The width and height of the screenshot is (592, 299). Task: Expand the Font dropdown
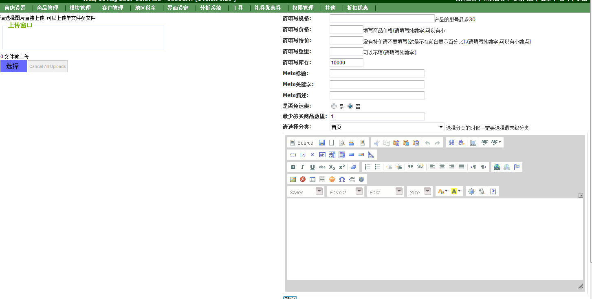point(385,192)
